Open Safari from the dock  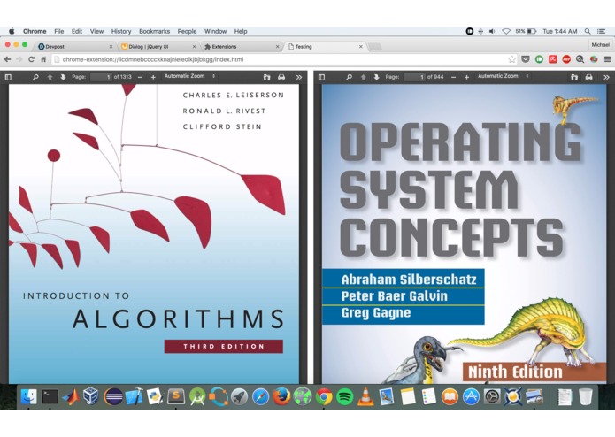pos(260,396)
